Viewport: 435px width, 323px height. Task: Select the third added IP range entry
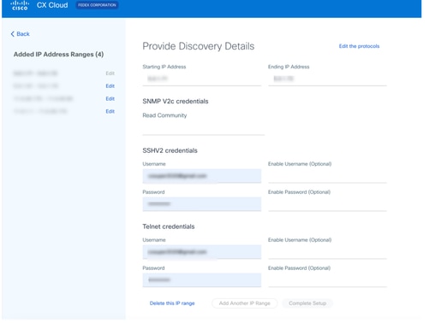(x=43, y=98)
